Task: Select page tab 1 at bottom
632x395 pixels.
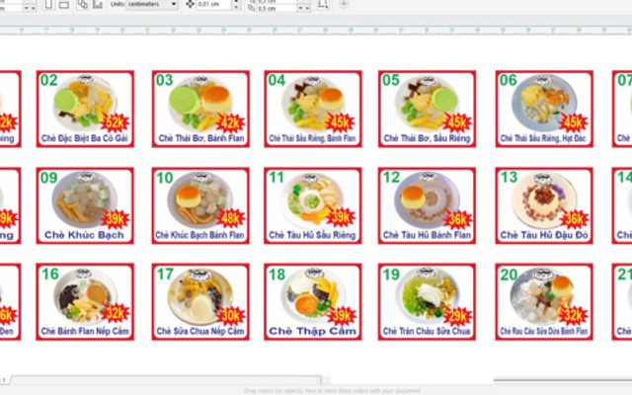Action: pos(4,379)
